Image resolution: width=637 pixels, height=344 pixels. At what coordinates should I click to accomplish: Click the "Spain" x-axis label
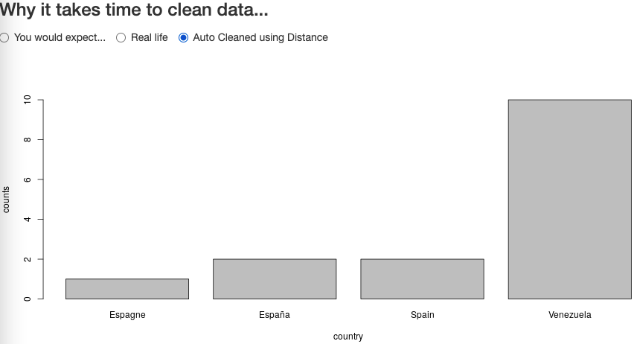[422, 315]
